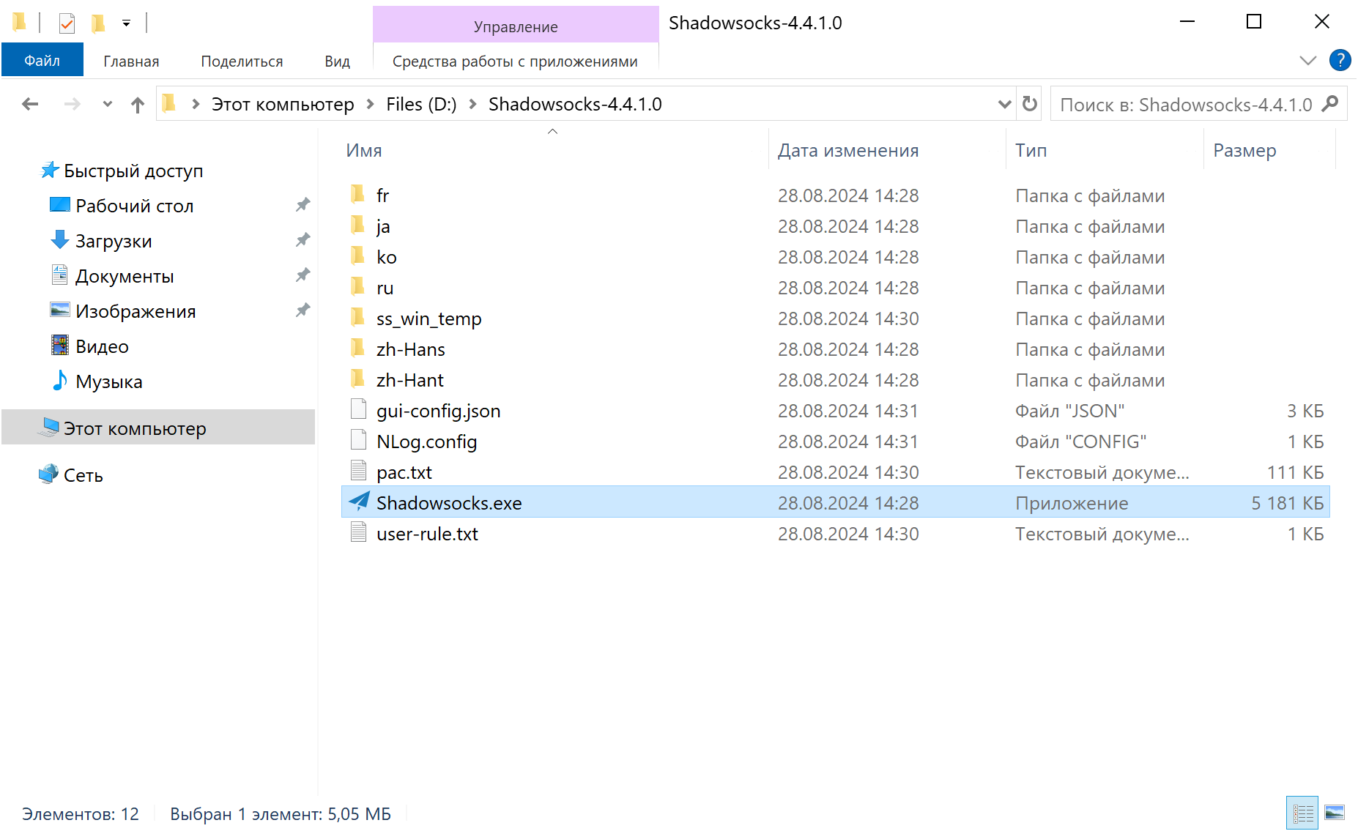Select Этот компьютер in navigation pane
Image resolution: width=1358 pixels, height=831 pixels.
(158, 427)
